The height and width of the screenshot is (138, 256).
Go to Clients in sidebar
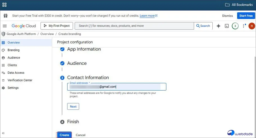12,65
